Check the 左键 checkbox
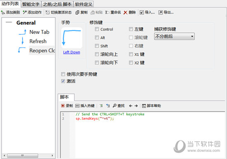Viewport: 227px width, 159px height. (131, 29)
